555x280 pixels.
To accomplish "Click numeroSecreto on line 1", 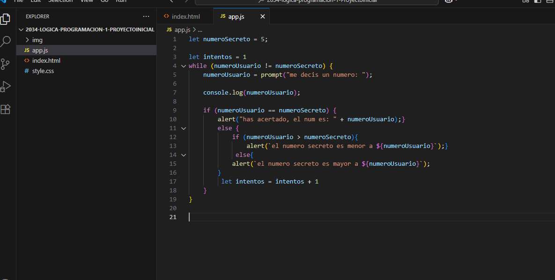I will [x=227, y=39].
